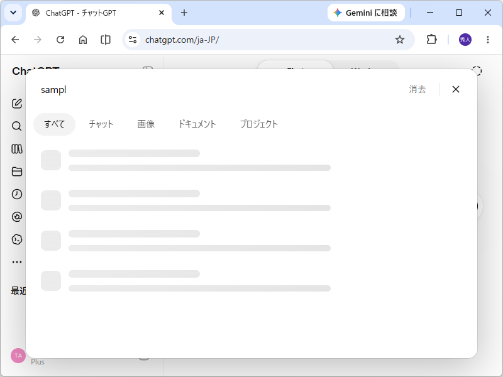Open the extensions puzzle icon
Viewport: 503px width, 377px height.
[431, 40]
